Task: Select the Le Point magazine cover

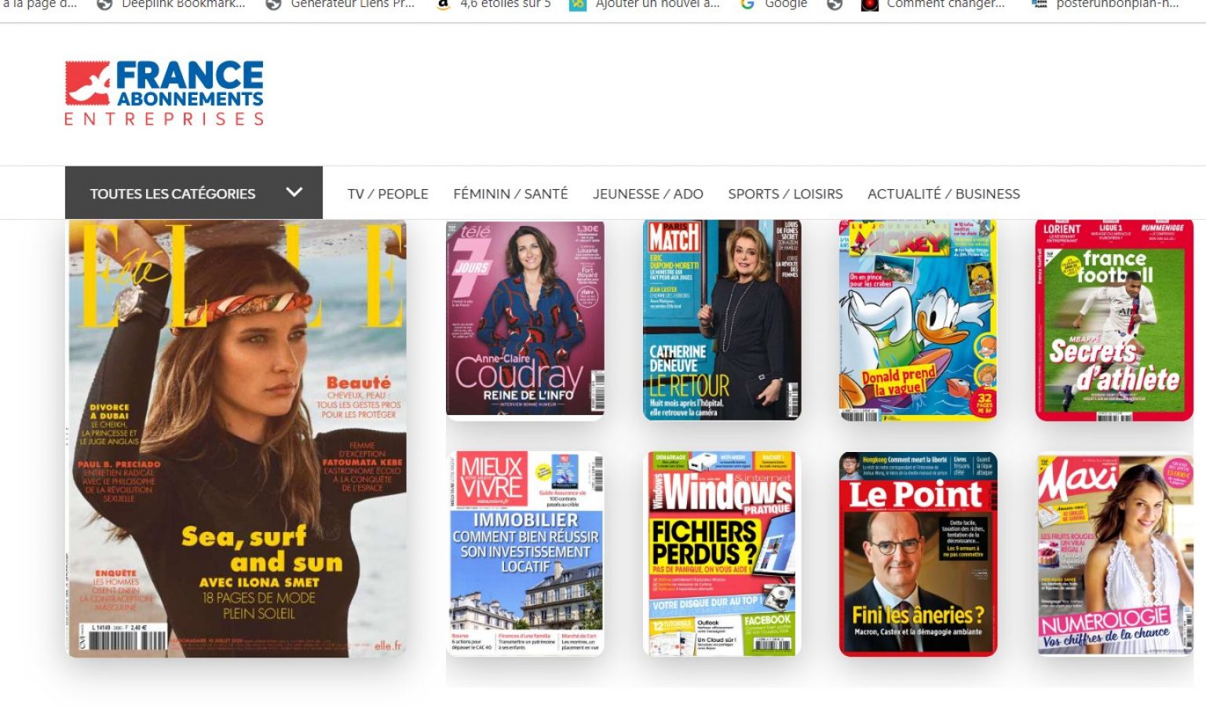Action: pos(918,554)
